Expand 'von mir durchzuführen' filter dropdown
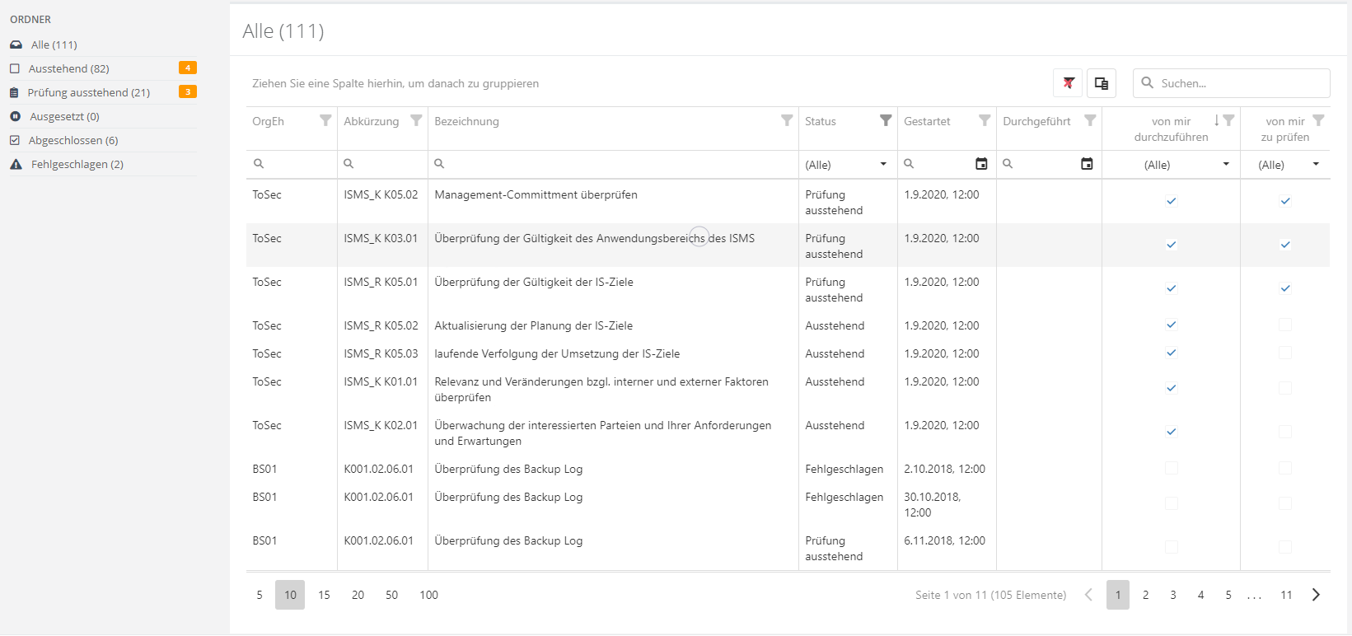This screenshot has width=1352, height=636. (x=1226, y=165)
